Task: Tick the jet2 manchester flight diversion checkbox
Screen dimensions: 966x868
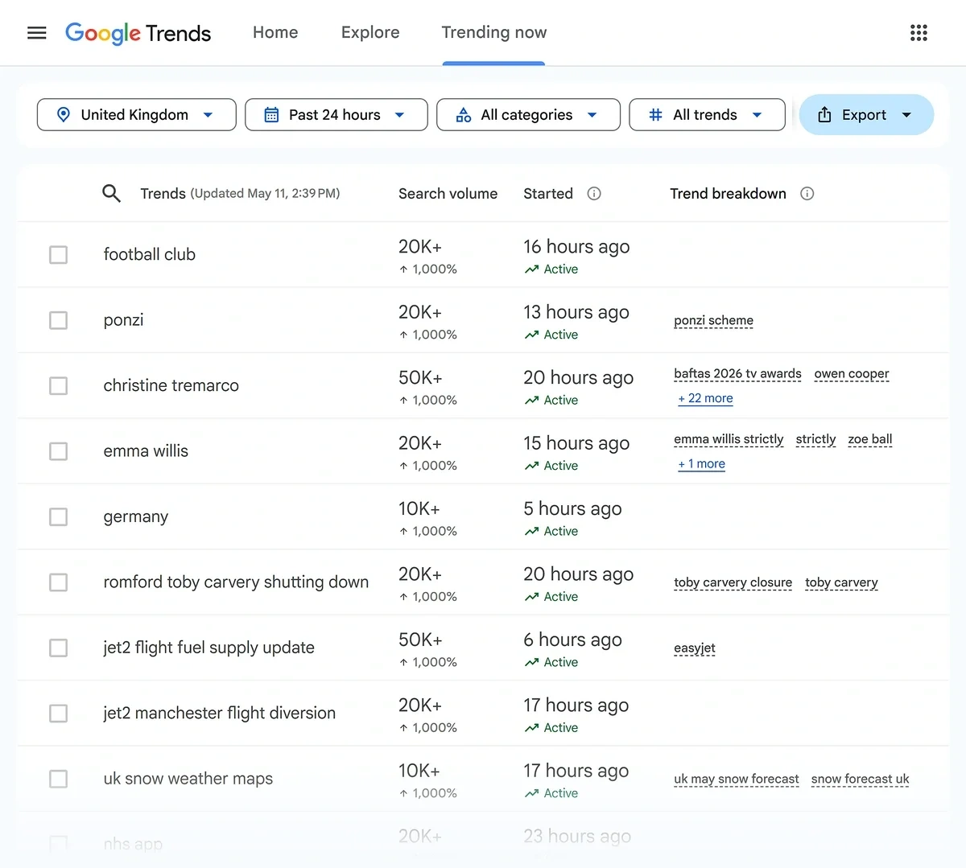Action: [x=58, y=714]
